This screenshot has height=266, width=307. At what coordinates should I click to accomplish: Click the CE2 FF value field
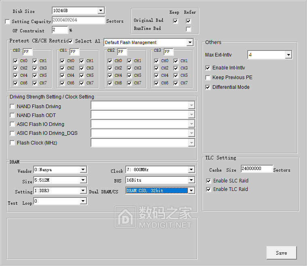(x=122, y=52)
